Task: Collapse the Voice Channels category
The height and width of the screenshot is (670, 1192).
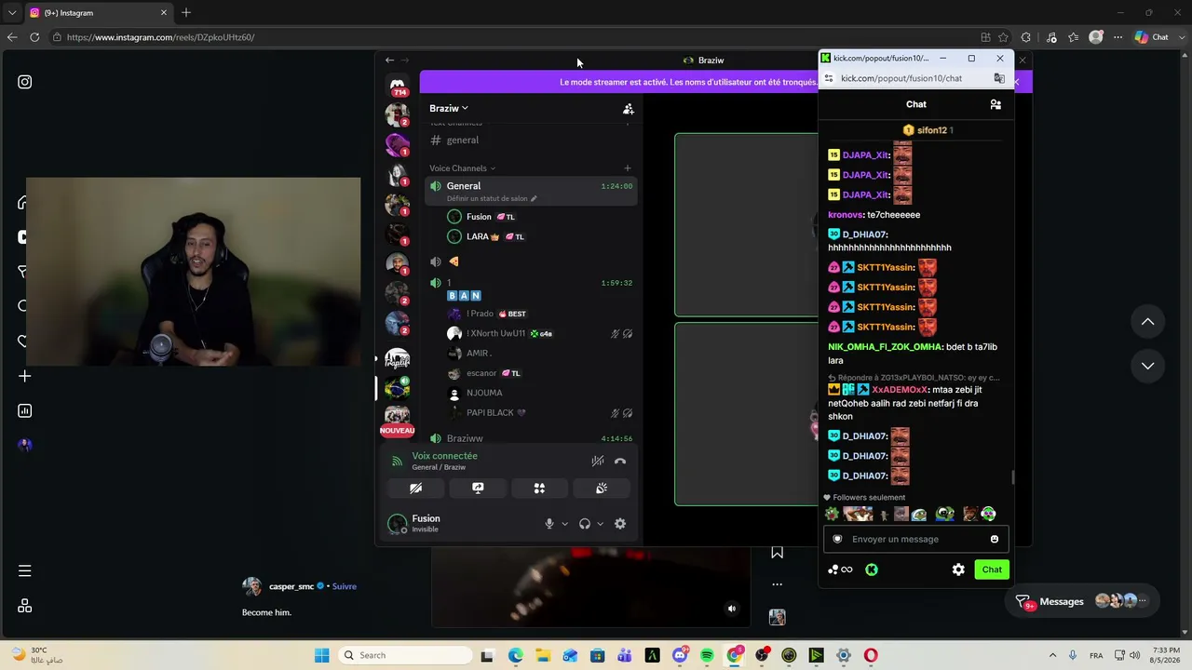Action: (x=462, y=168)
